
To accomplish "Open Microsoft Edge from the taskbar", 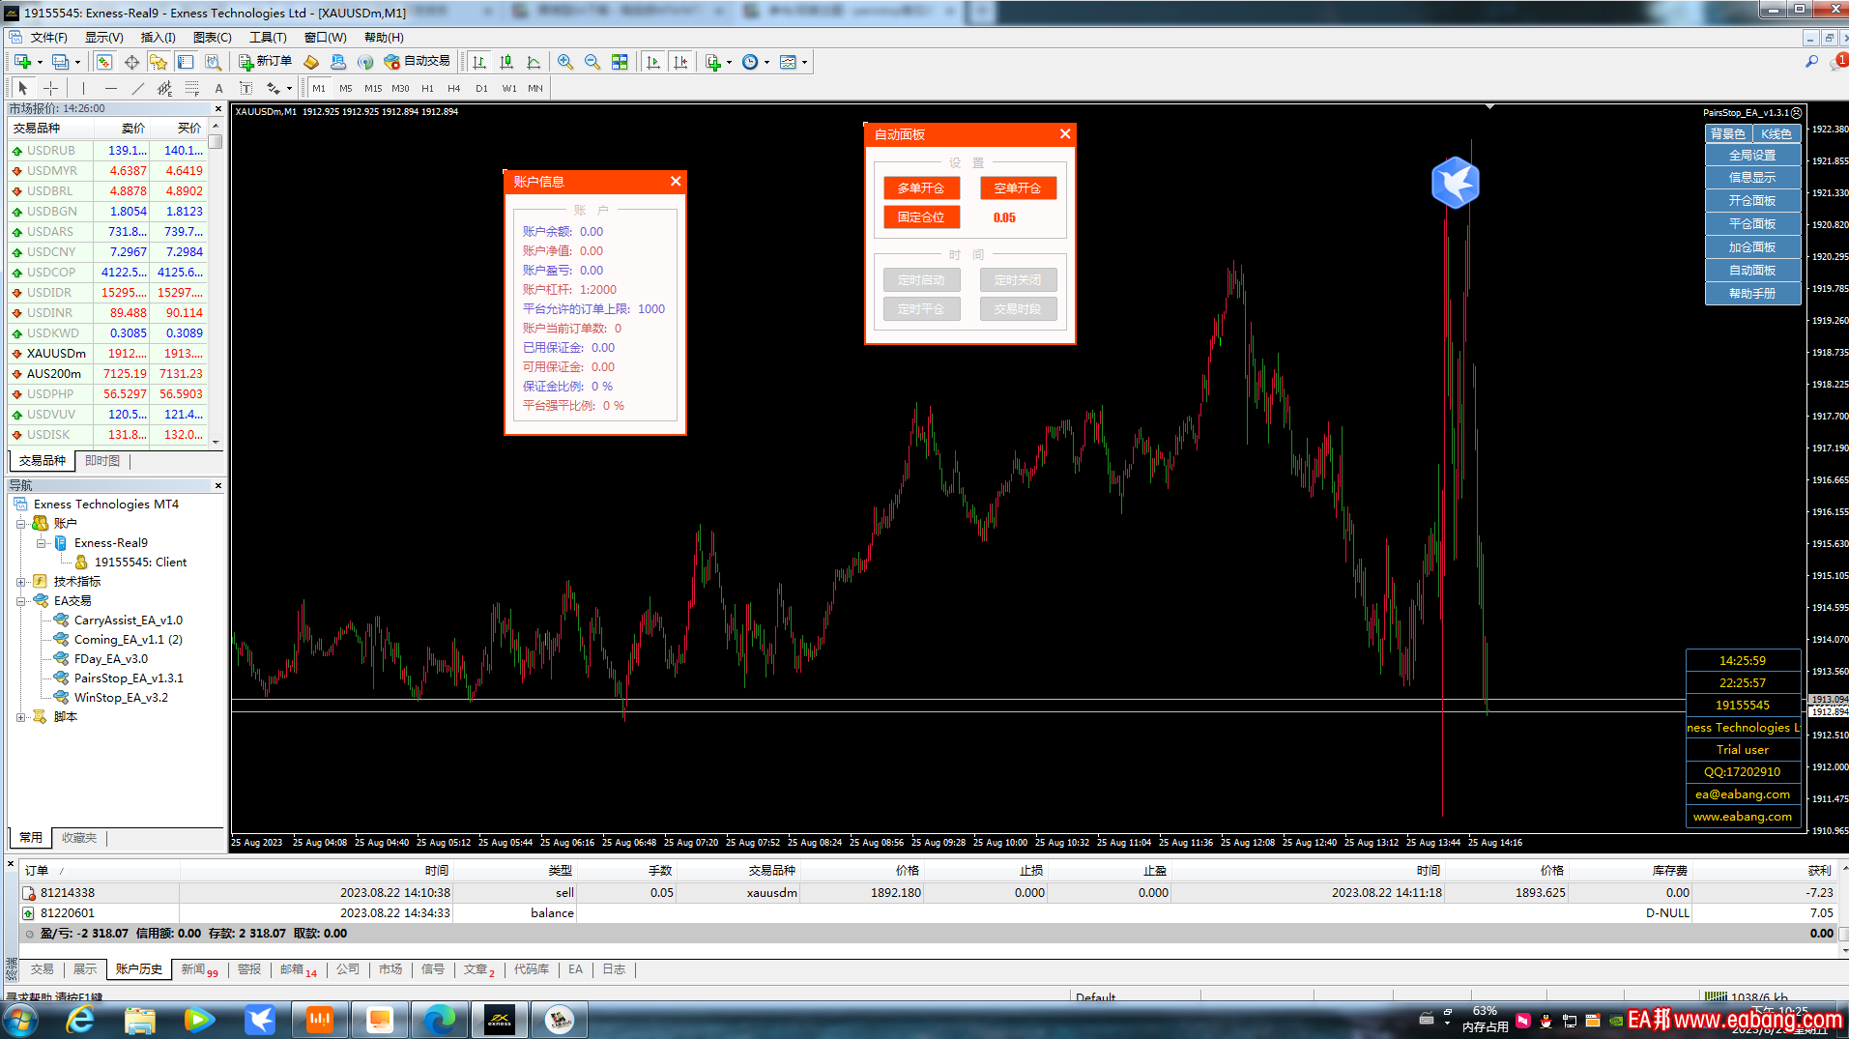I will pyautogui.click(x=441, y=1020).
